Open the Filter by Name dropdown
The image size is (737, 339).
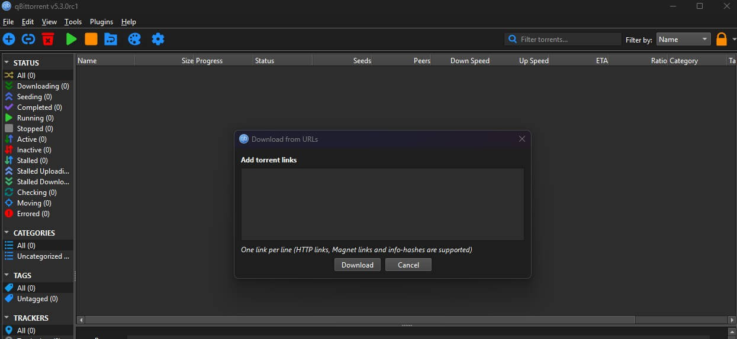683,40
